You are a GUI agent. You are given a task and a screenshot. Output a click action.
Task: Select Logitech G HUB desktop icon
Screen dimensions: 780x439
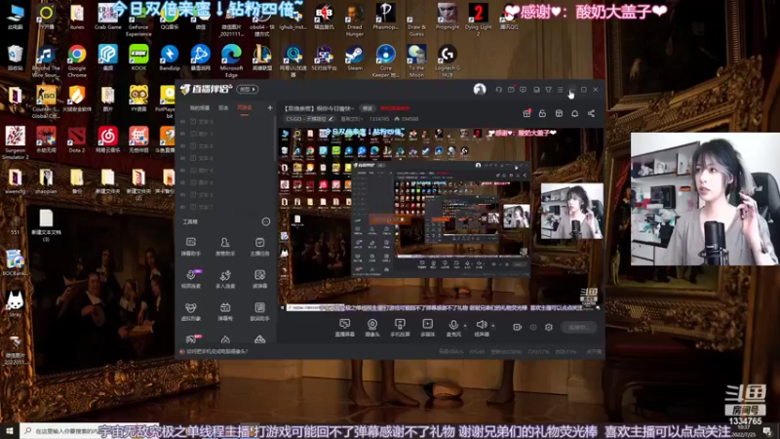click(448, 60)
